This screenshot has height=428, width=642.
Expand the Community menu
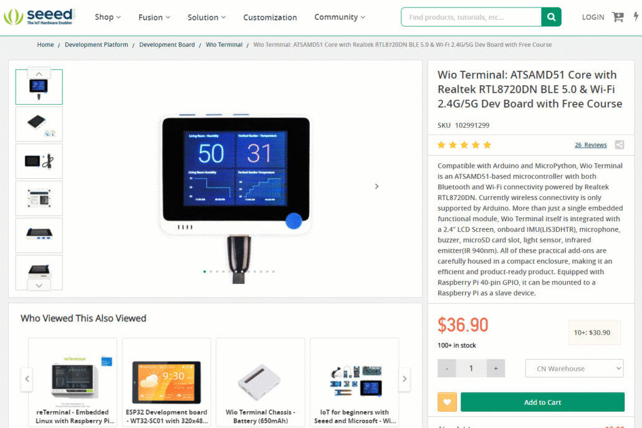(x=340, y=17)
